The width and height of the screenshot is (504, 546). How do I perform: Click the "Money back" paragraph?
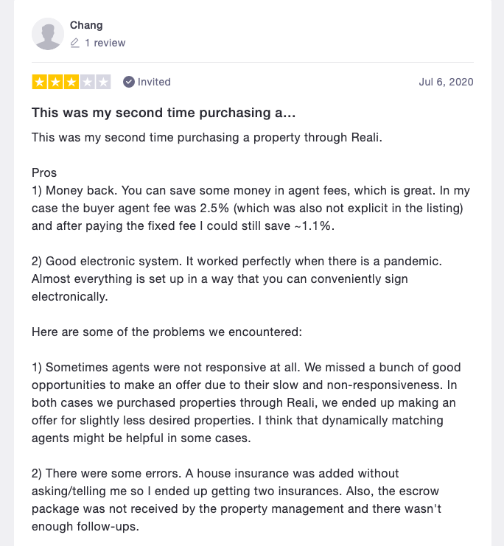tap(251, 209)
